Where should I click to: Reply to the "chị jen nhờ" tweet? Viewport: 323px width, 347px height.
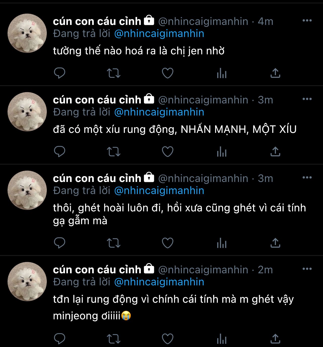pyautogui.click(x=60, y=73)
